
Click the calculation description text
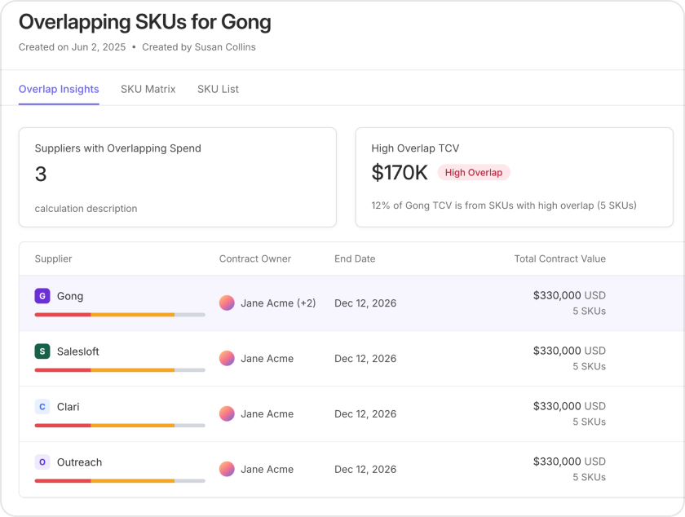pos(86,209)
